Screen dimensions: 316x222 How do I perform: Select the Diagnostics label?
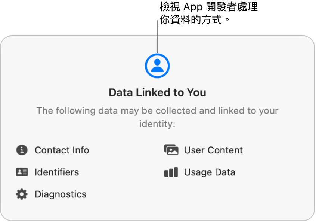61,194
